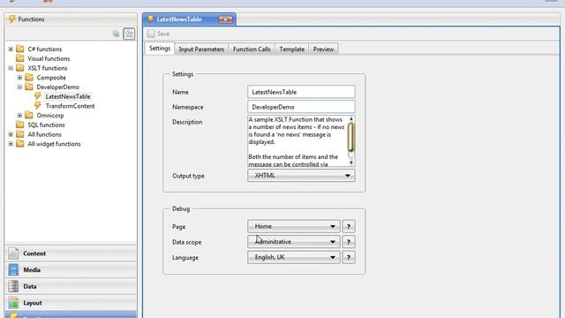Click the Composite folder icon
The width and height of the screenshot is (565, 318).
click(29, 77)
